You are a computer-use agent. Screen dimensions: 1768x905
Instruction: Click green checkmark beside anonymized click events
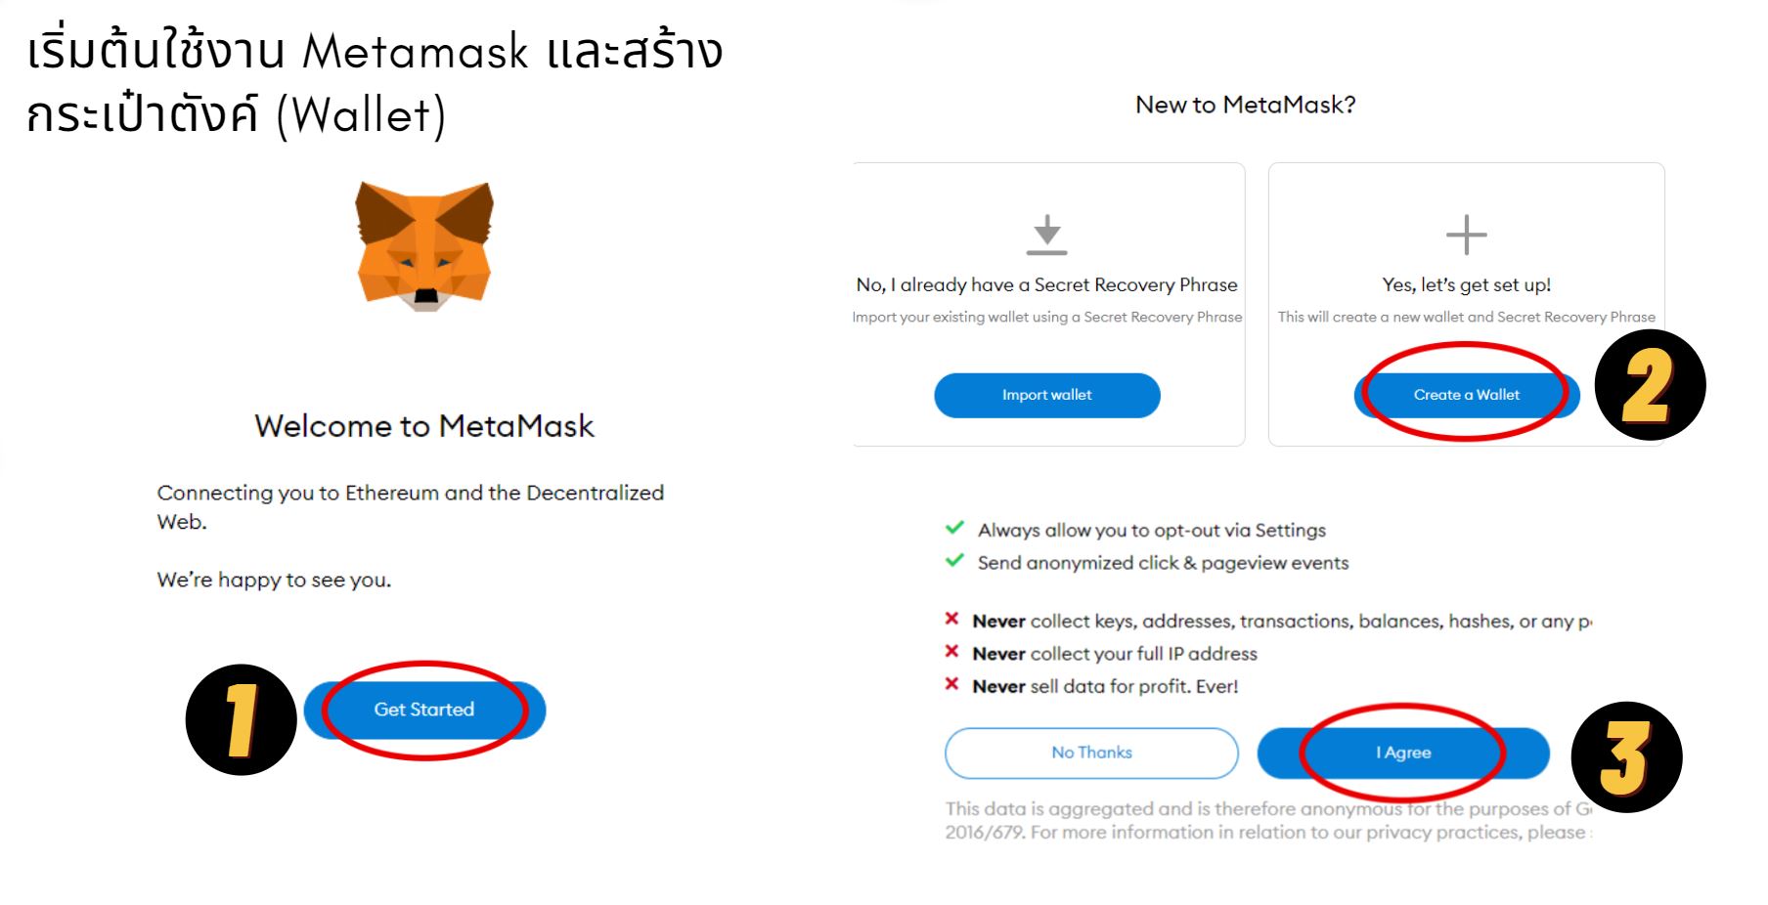[x=954, y=561]
